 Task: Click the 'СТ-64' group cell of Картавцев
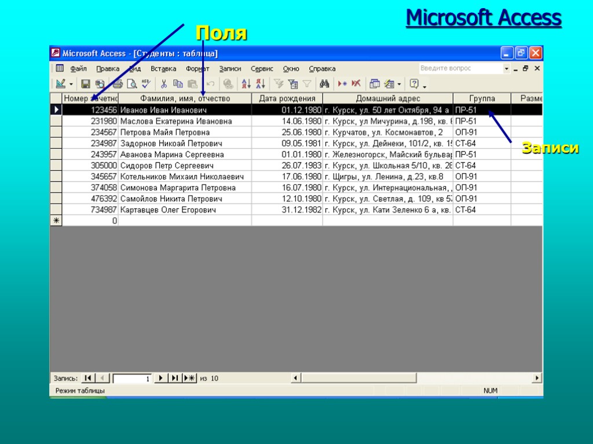click(482, 210)
